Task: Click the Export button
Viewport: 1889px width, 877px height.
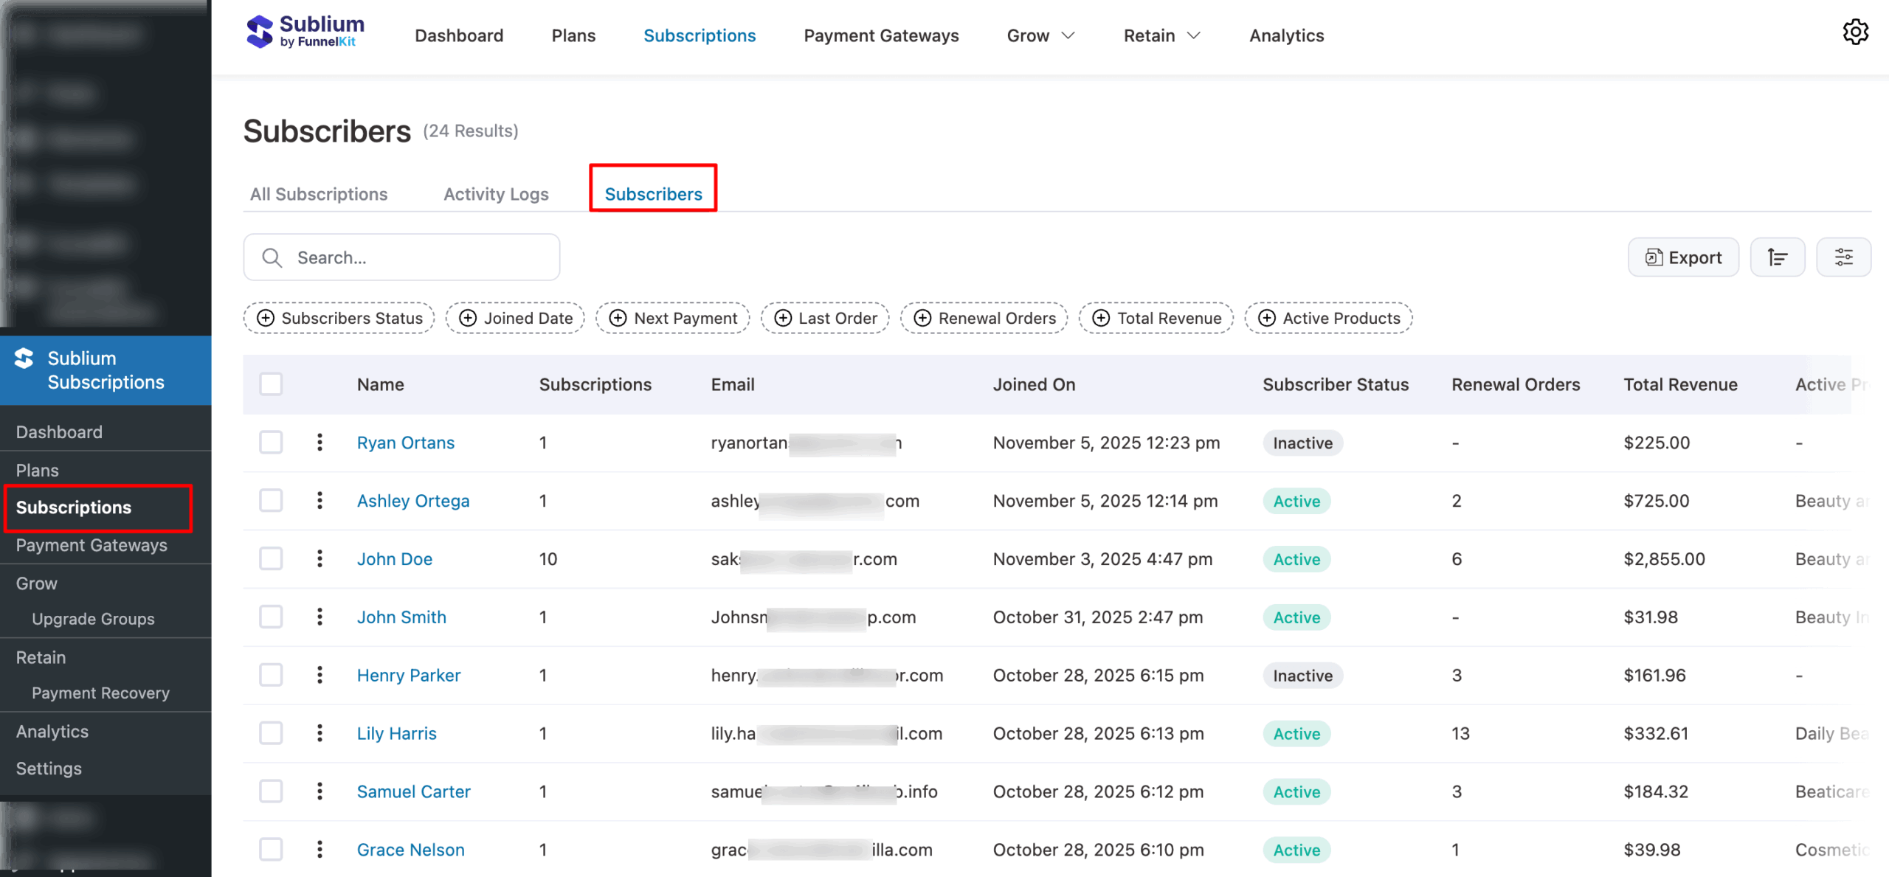Action: [1683, 257]
